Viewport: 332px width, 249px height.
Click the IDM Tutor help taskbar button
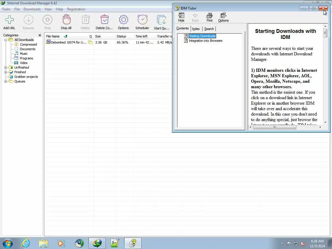133,243
